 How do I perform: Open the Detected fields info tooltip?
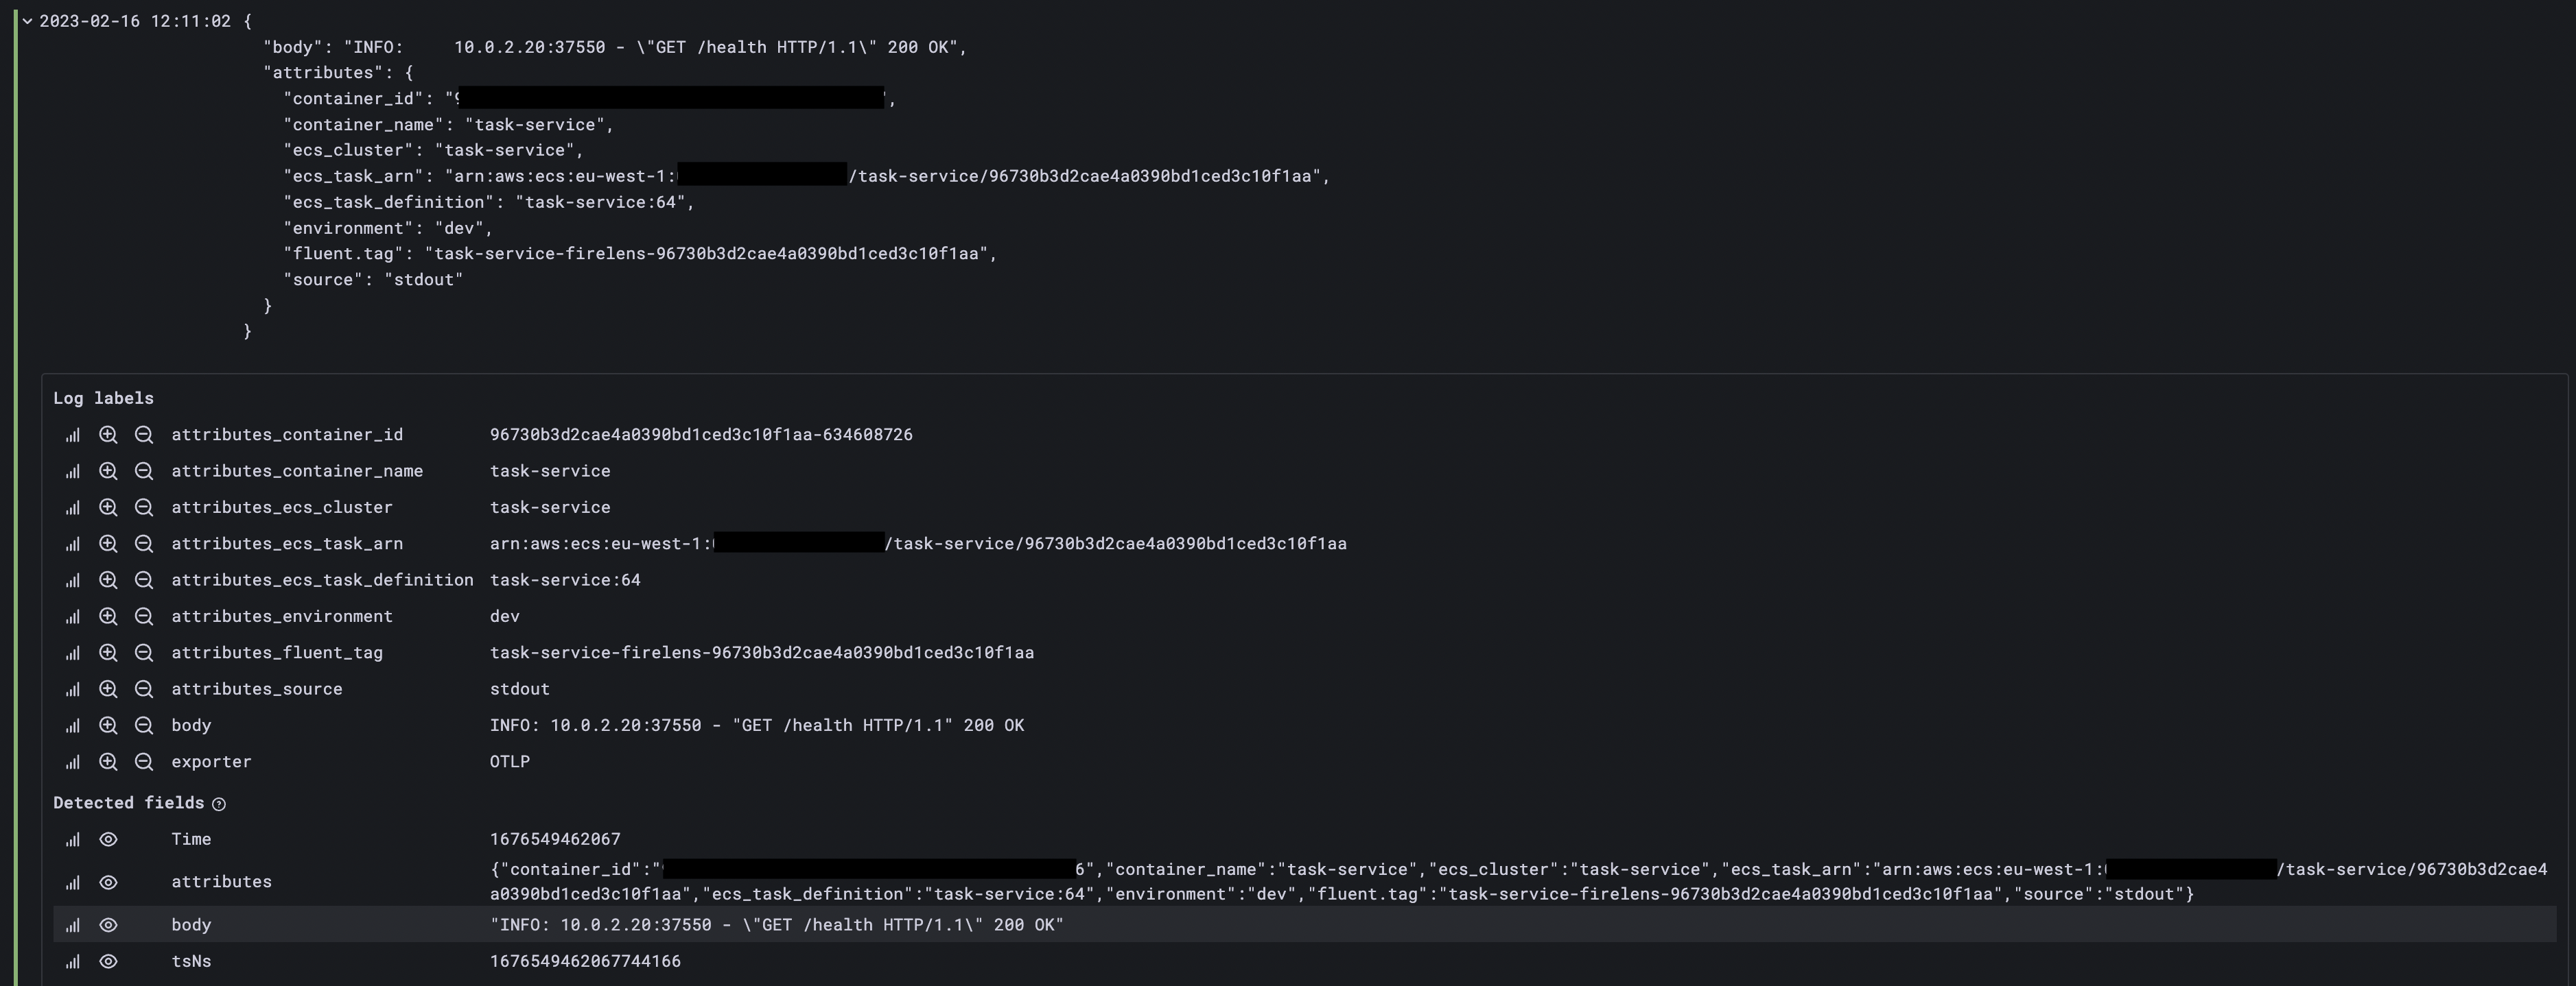[x=220, y=802]
